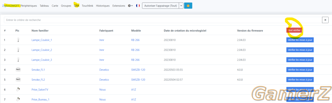Go to Périphériques menu

[x=29, y=6]
